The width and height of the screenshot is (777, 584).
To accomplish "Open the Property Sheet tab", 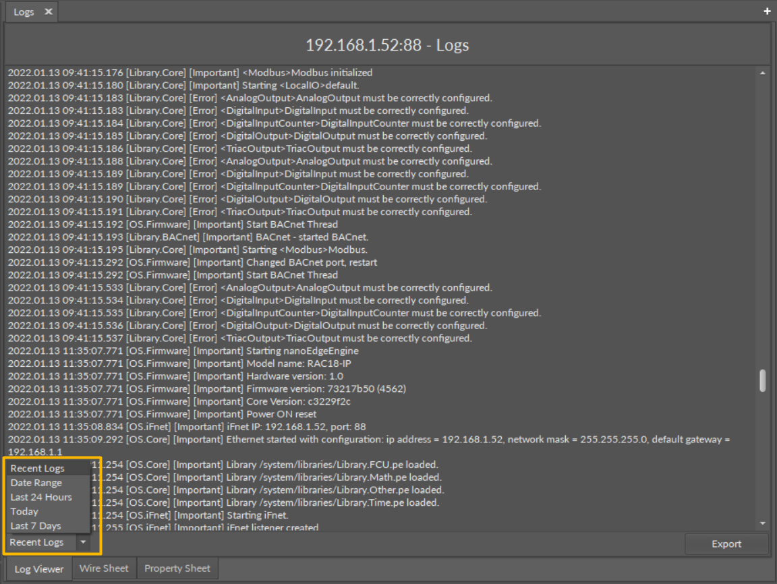I will pyautogui.click(x=177, y=568).
